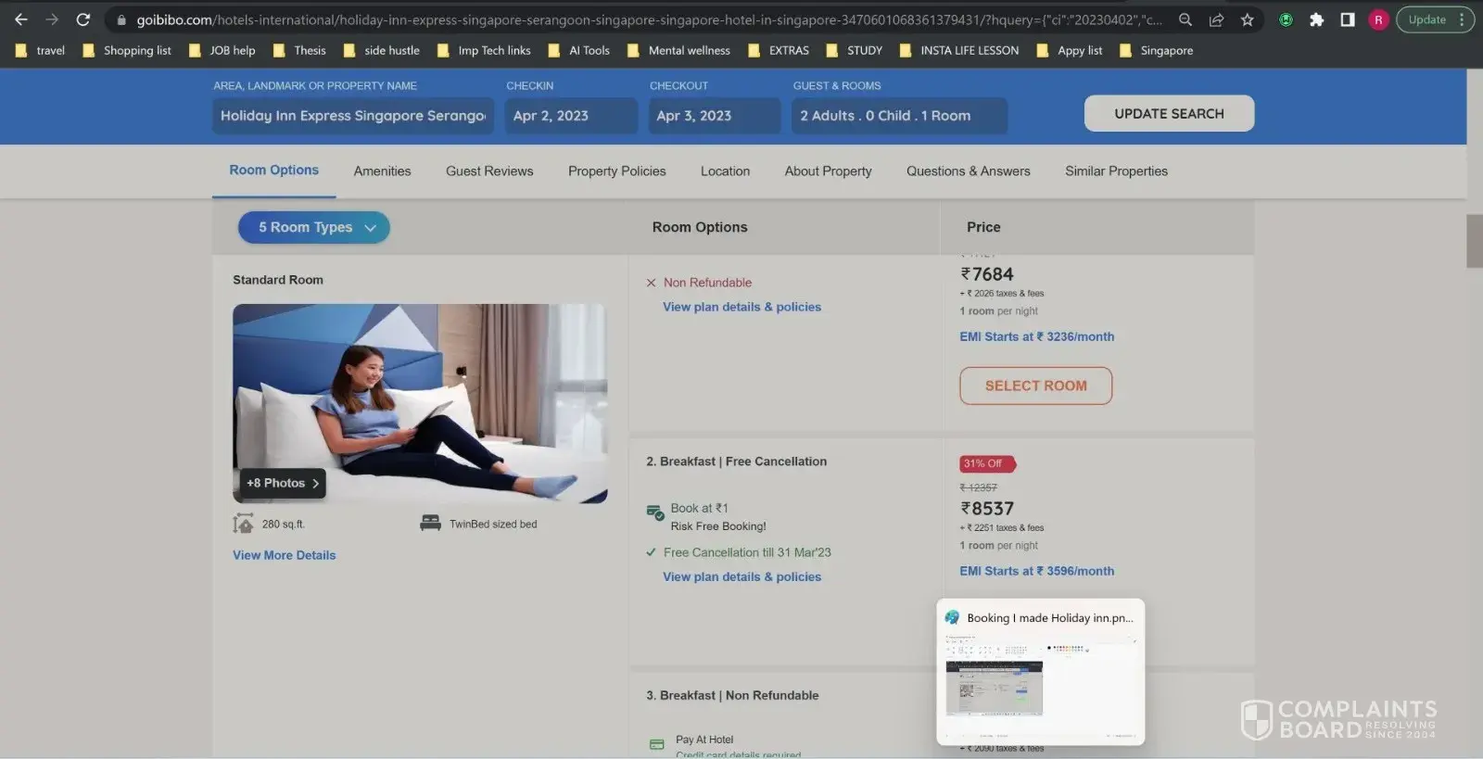The image size is (1483, 759).
Task: Click the share page icon in address bar
Action: (1216, 19)
